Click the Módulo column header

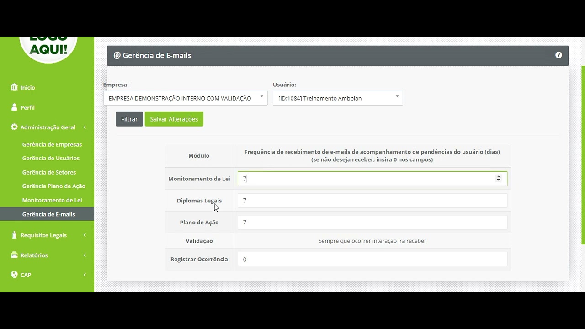click(x=199, y=156)
